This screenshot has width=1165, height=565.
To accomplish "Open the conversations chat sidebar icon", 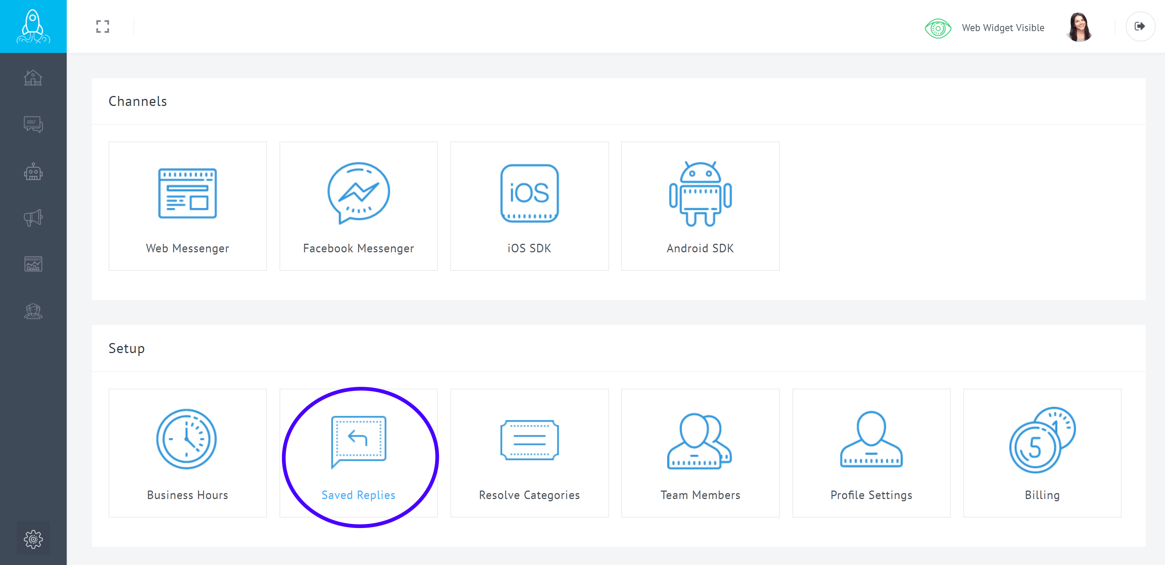I will (x=33, y=124).
